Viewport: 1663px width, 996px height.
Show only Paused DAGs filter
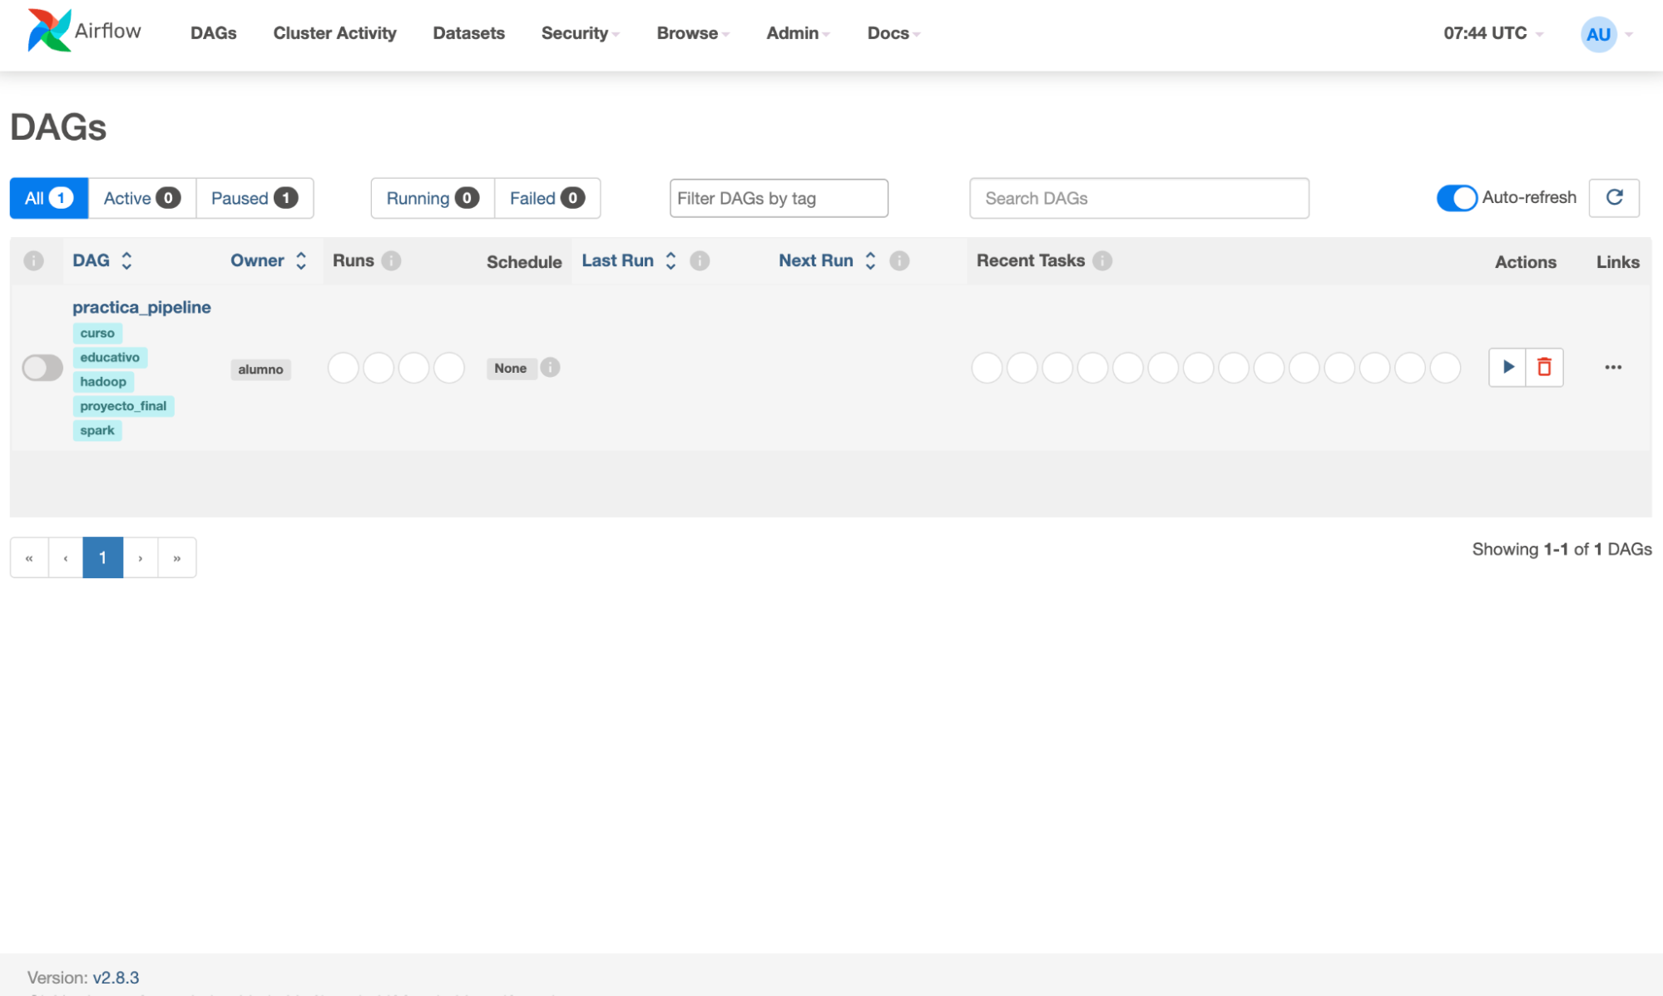coord(255,198)
